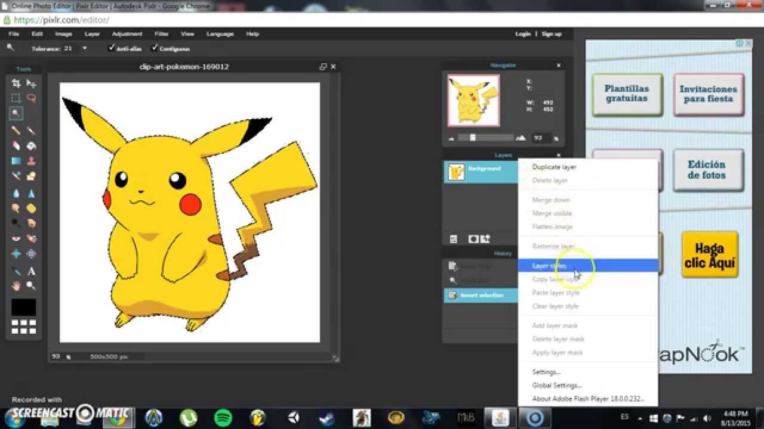Select the Eraser tool

(x=16, y=145)
